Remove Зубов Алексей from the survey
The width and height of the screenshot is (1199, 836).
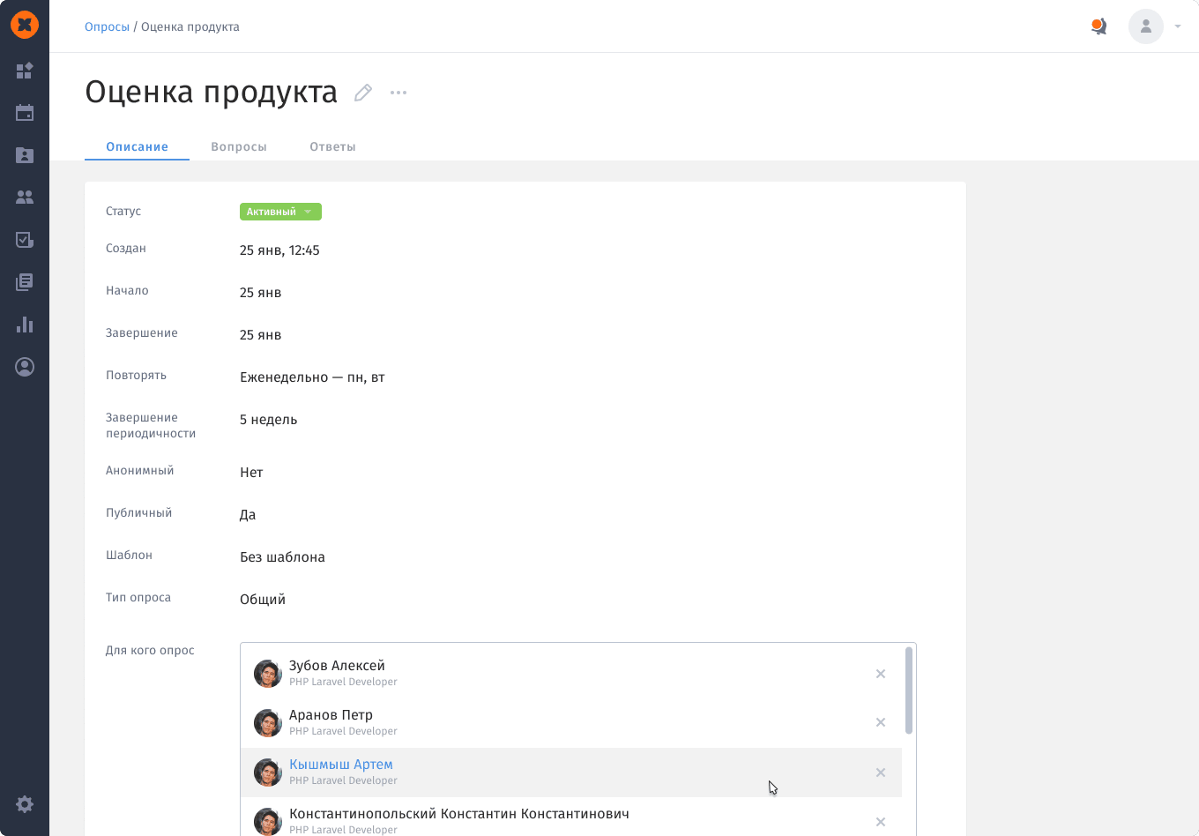(880, 673)
